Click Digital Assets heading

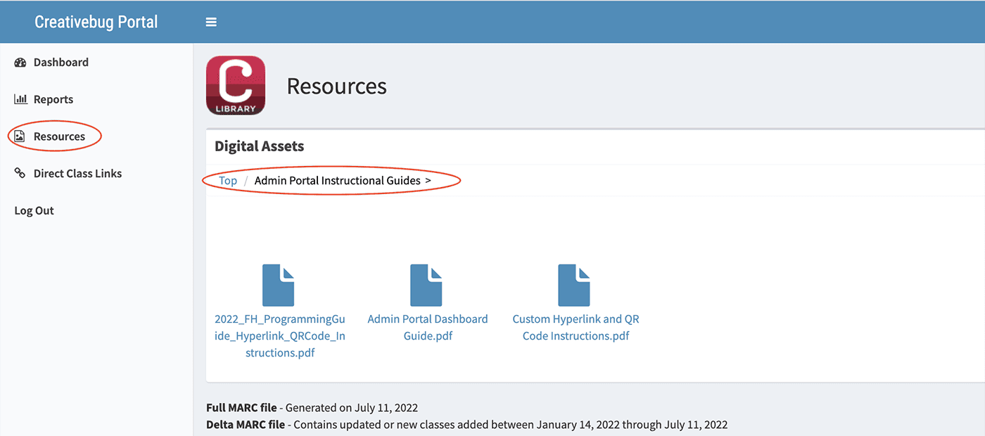tap(260, 146)
